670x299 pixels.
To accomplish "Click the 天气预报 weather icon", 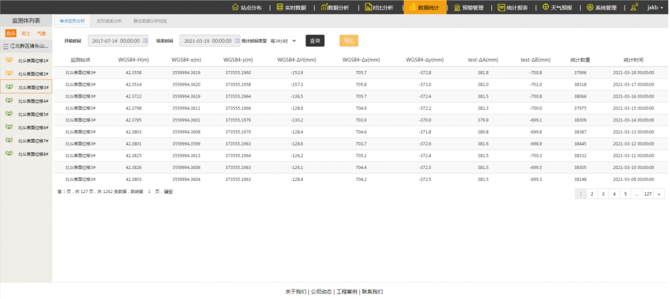I will point(545,7).
